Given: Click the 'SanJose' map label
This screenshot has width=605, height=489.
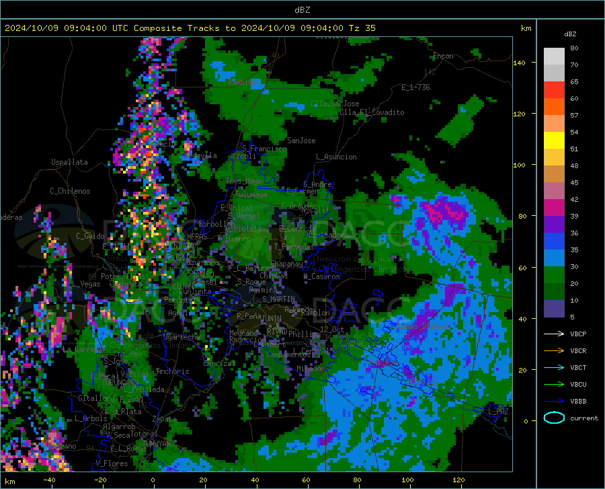Looking at the screenshot, I should coord(301,141).
